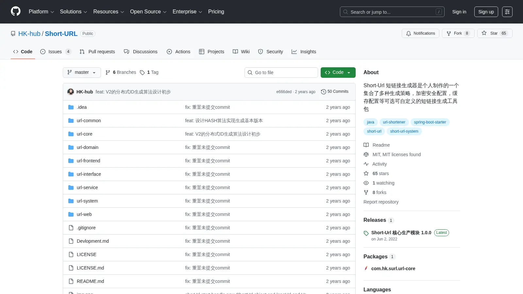
Task: Click the url-system folder icon
Action: (71, 201)
